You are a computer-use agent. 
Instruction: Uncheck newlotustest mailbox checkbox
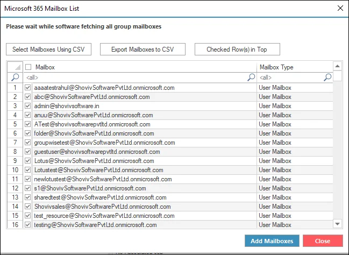27,179
